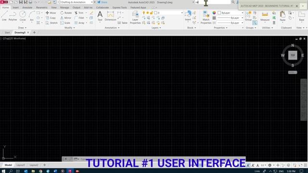Select the Circle tool
This screenshot has width=308, height=173.
(x=23, y=16)
